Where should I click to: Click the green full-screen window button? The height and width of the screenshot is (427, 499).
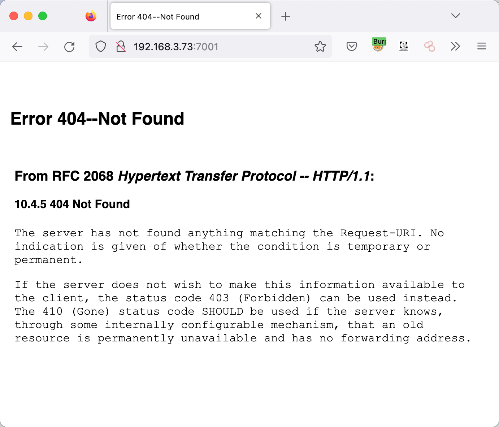click(x=43, y=16)
